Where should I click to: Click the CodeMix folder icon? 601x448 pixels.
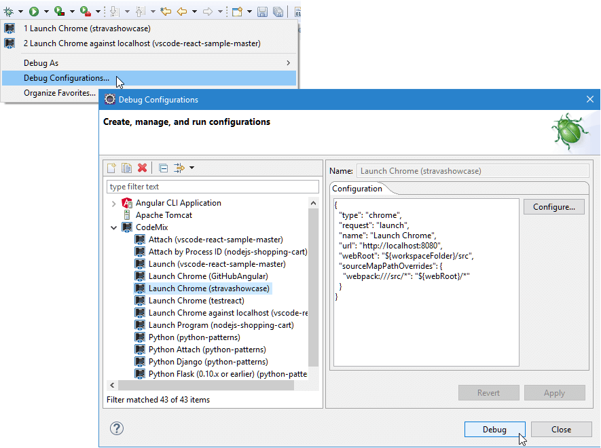tap(127, 227)
